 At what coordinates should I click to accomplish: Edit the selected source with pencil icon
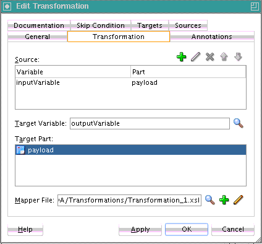195,57
